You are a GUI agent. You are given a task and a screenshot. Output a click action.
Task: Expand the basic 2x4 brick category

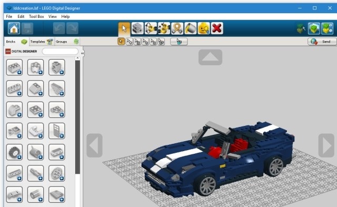coord(14,67)
